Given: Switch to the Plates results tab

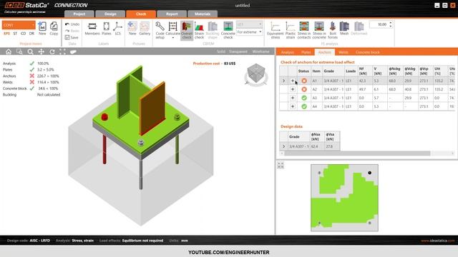Looking at the screenshot, I should (x=306, y=52).
